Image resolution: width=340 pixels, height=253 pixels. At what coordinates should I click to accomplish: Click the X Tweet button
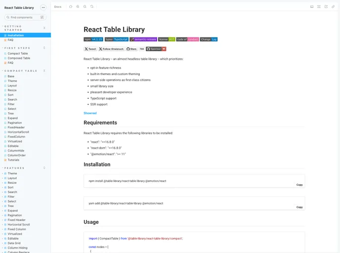(x=90, y=49)
